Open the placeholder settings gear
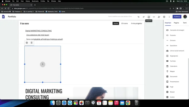Screen dimensions: 189x107 pos(27,43)
